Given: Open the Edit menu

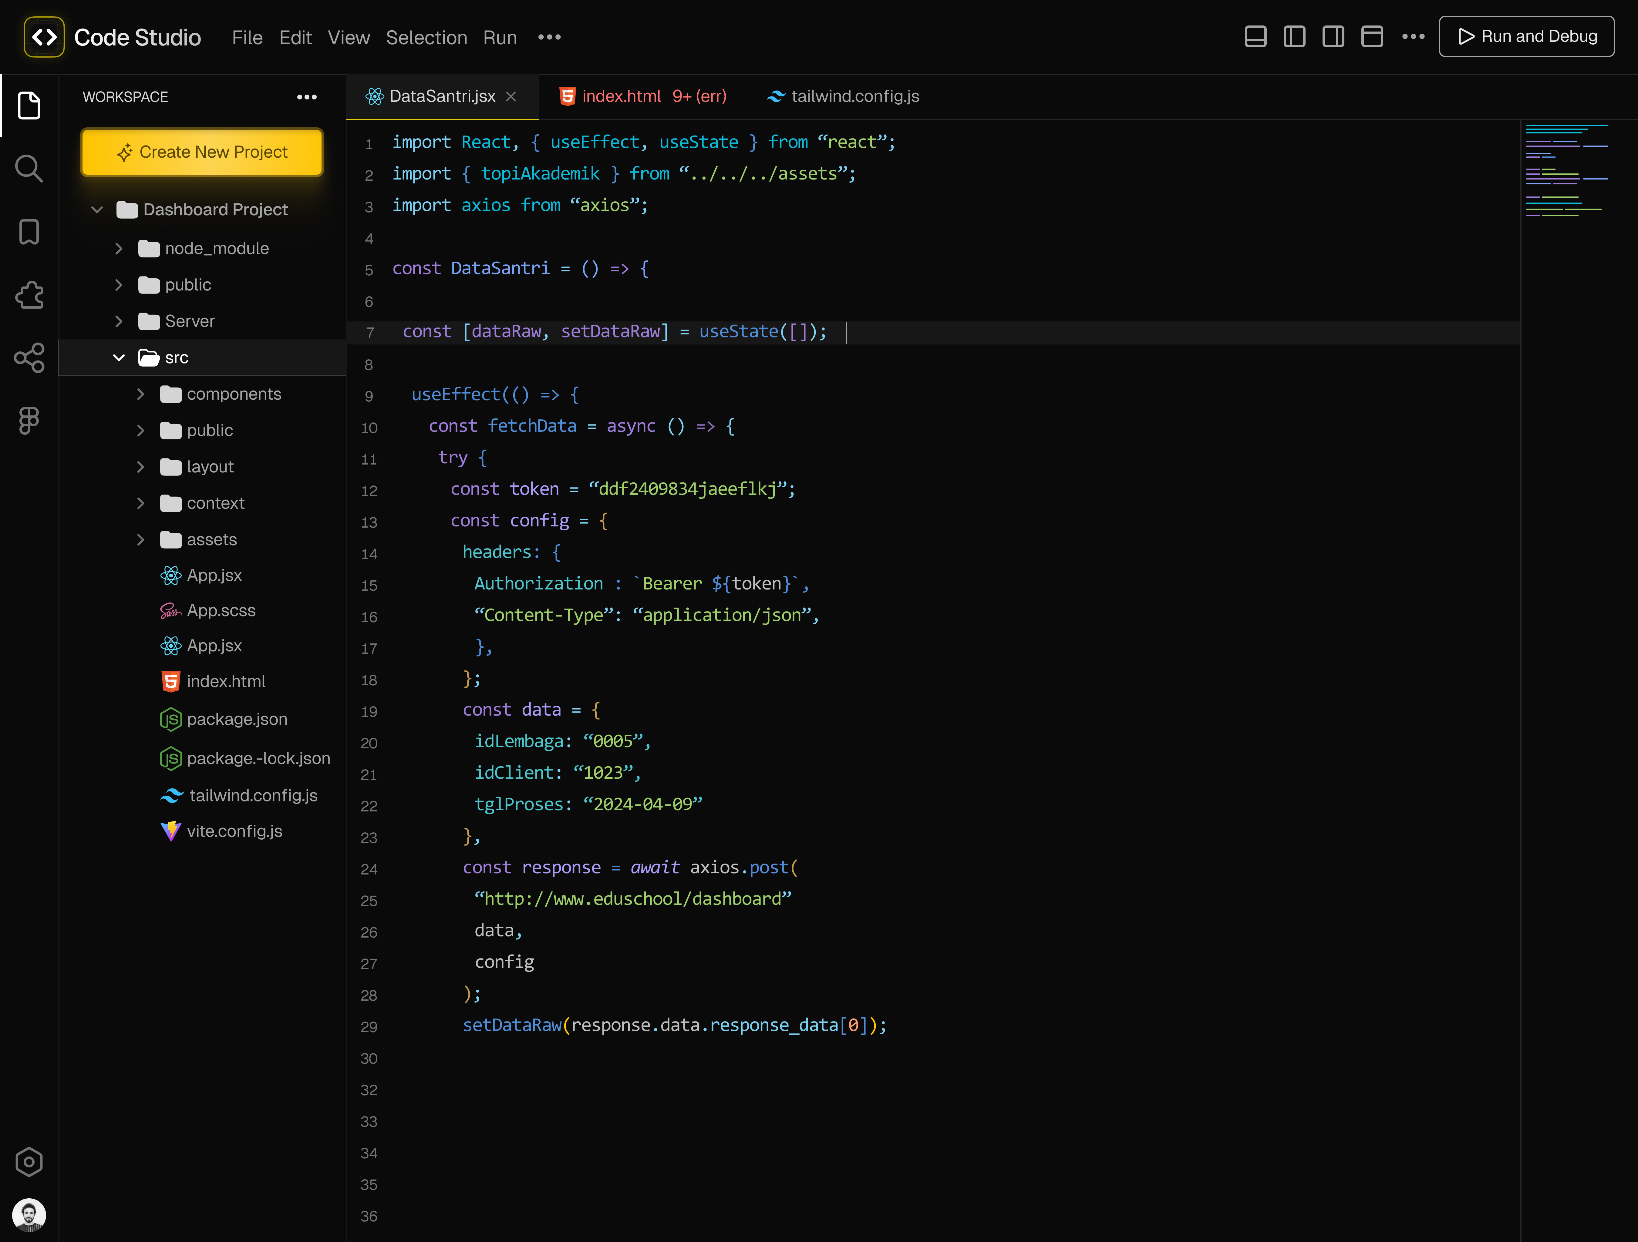Looking at the screenshot, I should 295,38.
